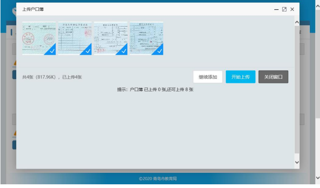Click the 继续添加 button
Screen dimensions: 320x188
point(208,77)
